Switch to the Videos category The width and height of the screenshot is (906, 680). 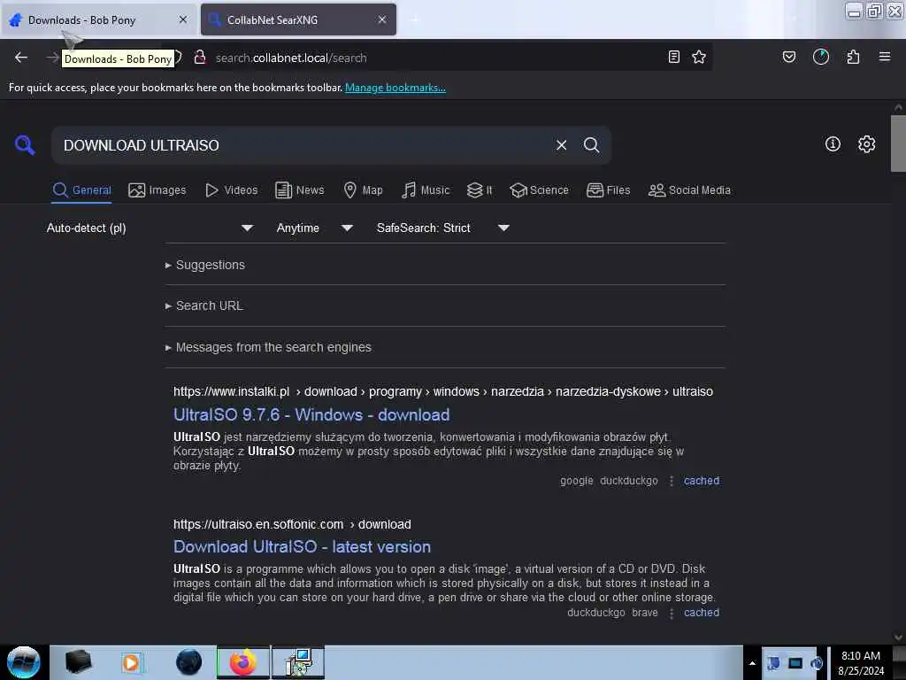[x=231, y=190]
